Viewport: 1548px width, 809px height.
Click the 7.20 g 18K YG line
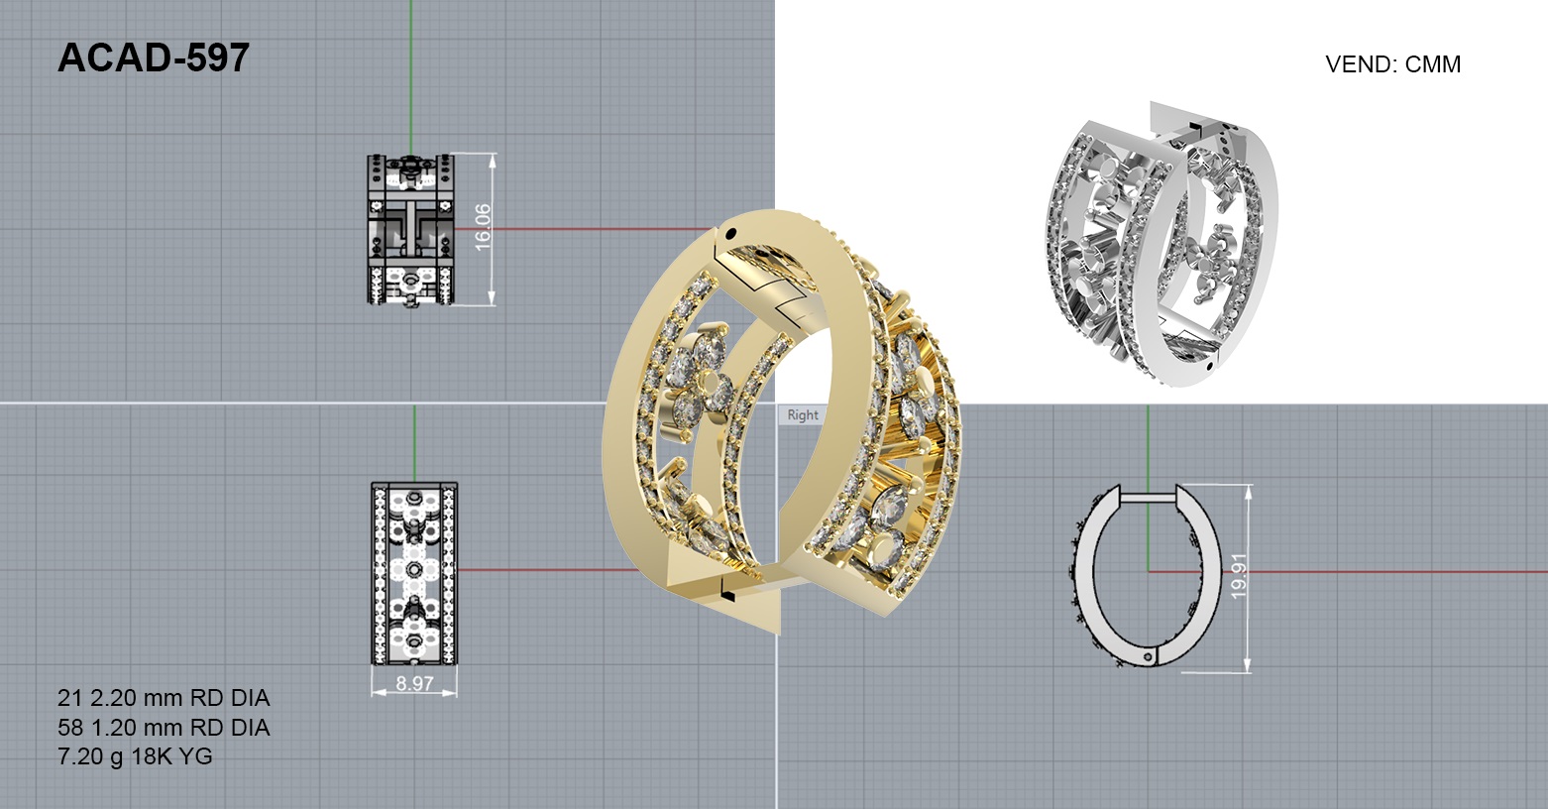tap(135, 756)
